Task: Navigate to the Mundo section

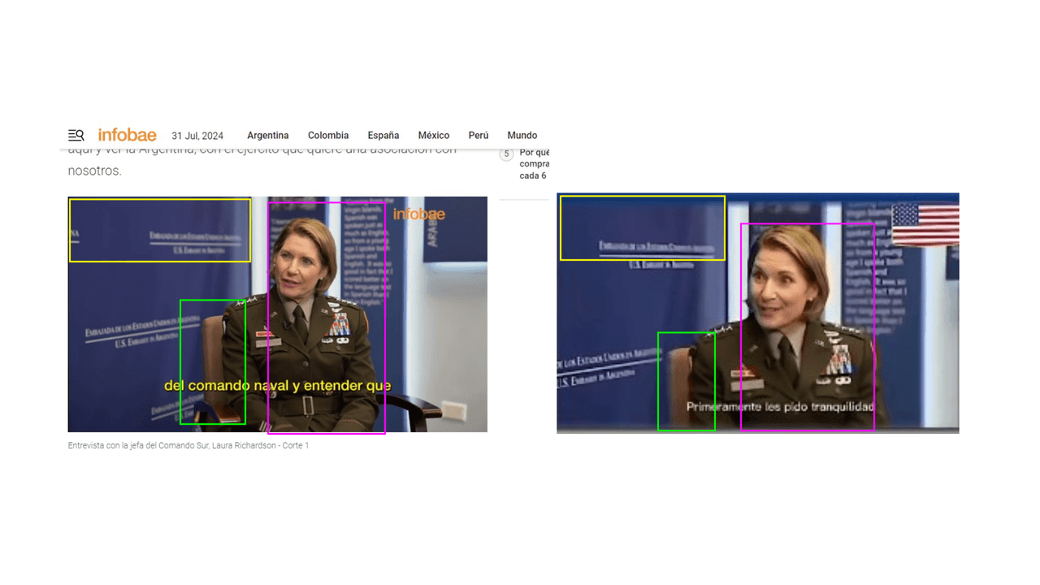Action: tap(522, 136)
